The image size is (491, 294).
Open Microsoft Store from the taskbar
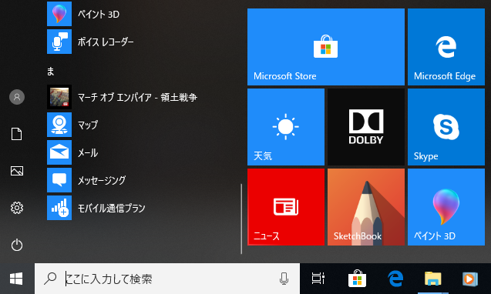click(x=357, y=279)
